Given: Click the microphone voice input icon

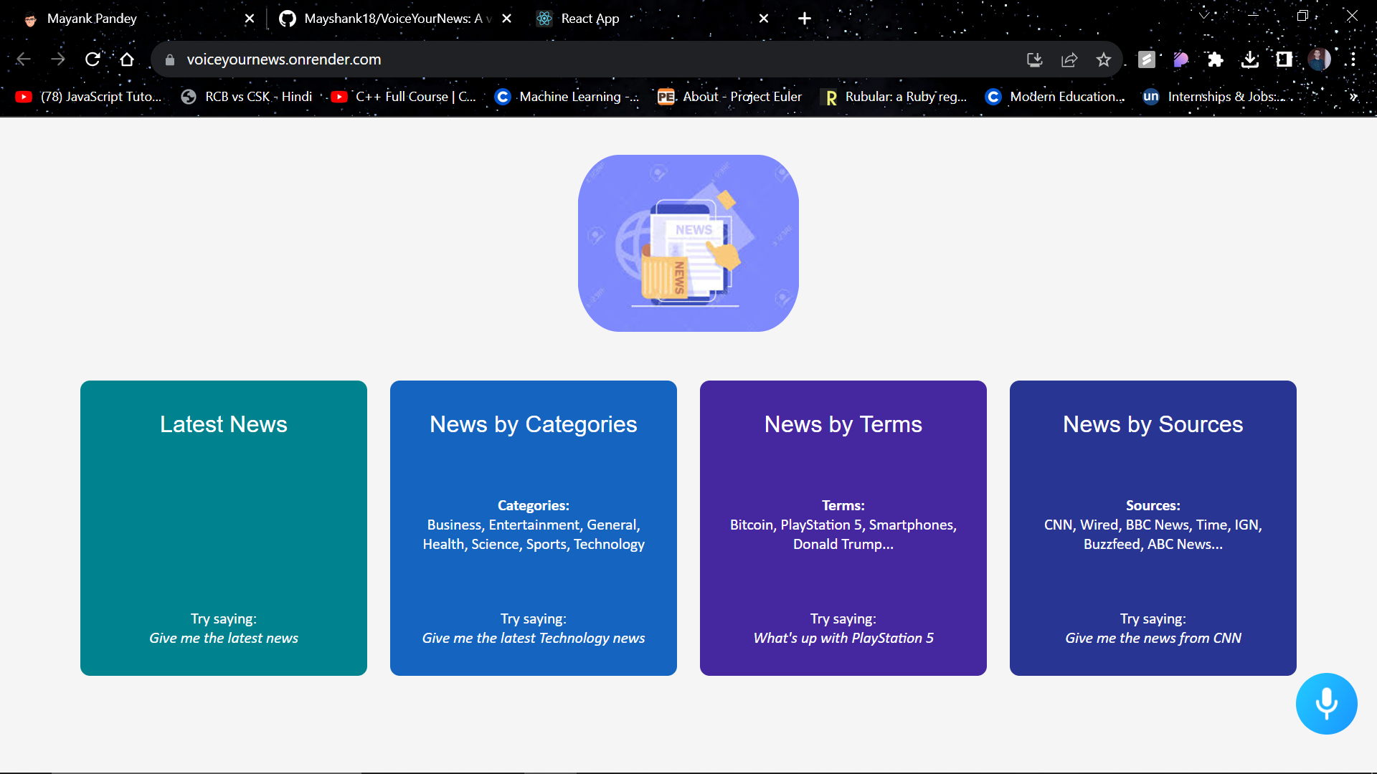Looking at the screenshot, I should click(1326, 703).
